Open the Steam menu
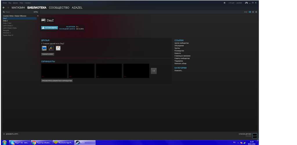Viewport: 297px width, 145px height. 5,3
